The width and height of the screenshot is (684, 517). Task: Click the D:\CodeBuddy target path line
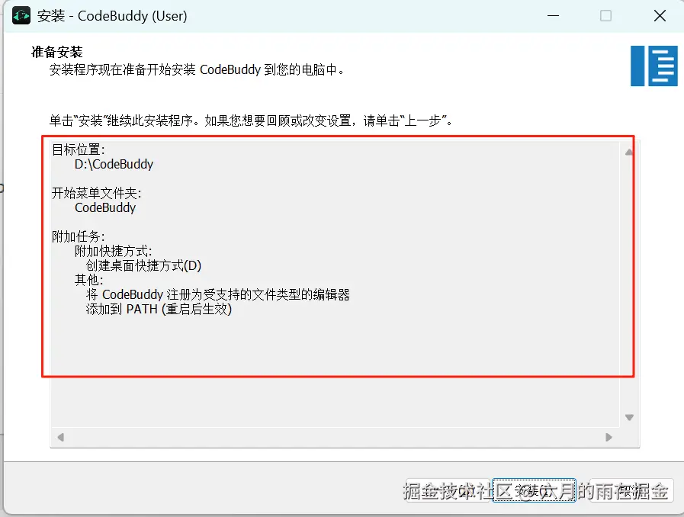point(114,165)
